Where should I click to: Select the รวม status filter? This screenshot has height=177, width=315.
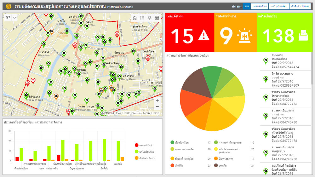(x=247, y=6)
